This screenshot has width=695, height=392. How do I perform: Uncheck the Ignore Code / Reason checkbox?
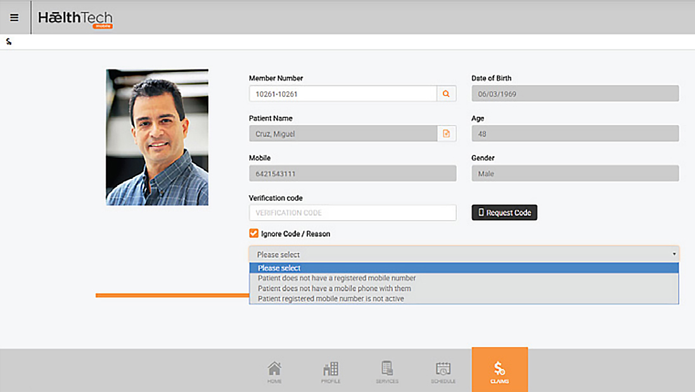point(254,233)
